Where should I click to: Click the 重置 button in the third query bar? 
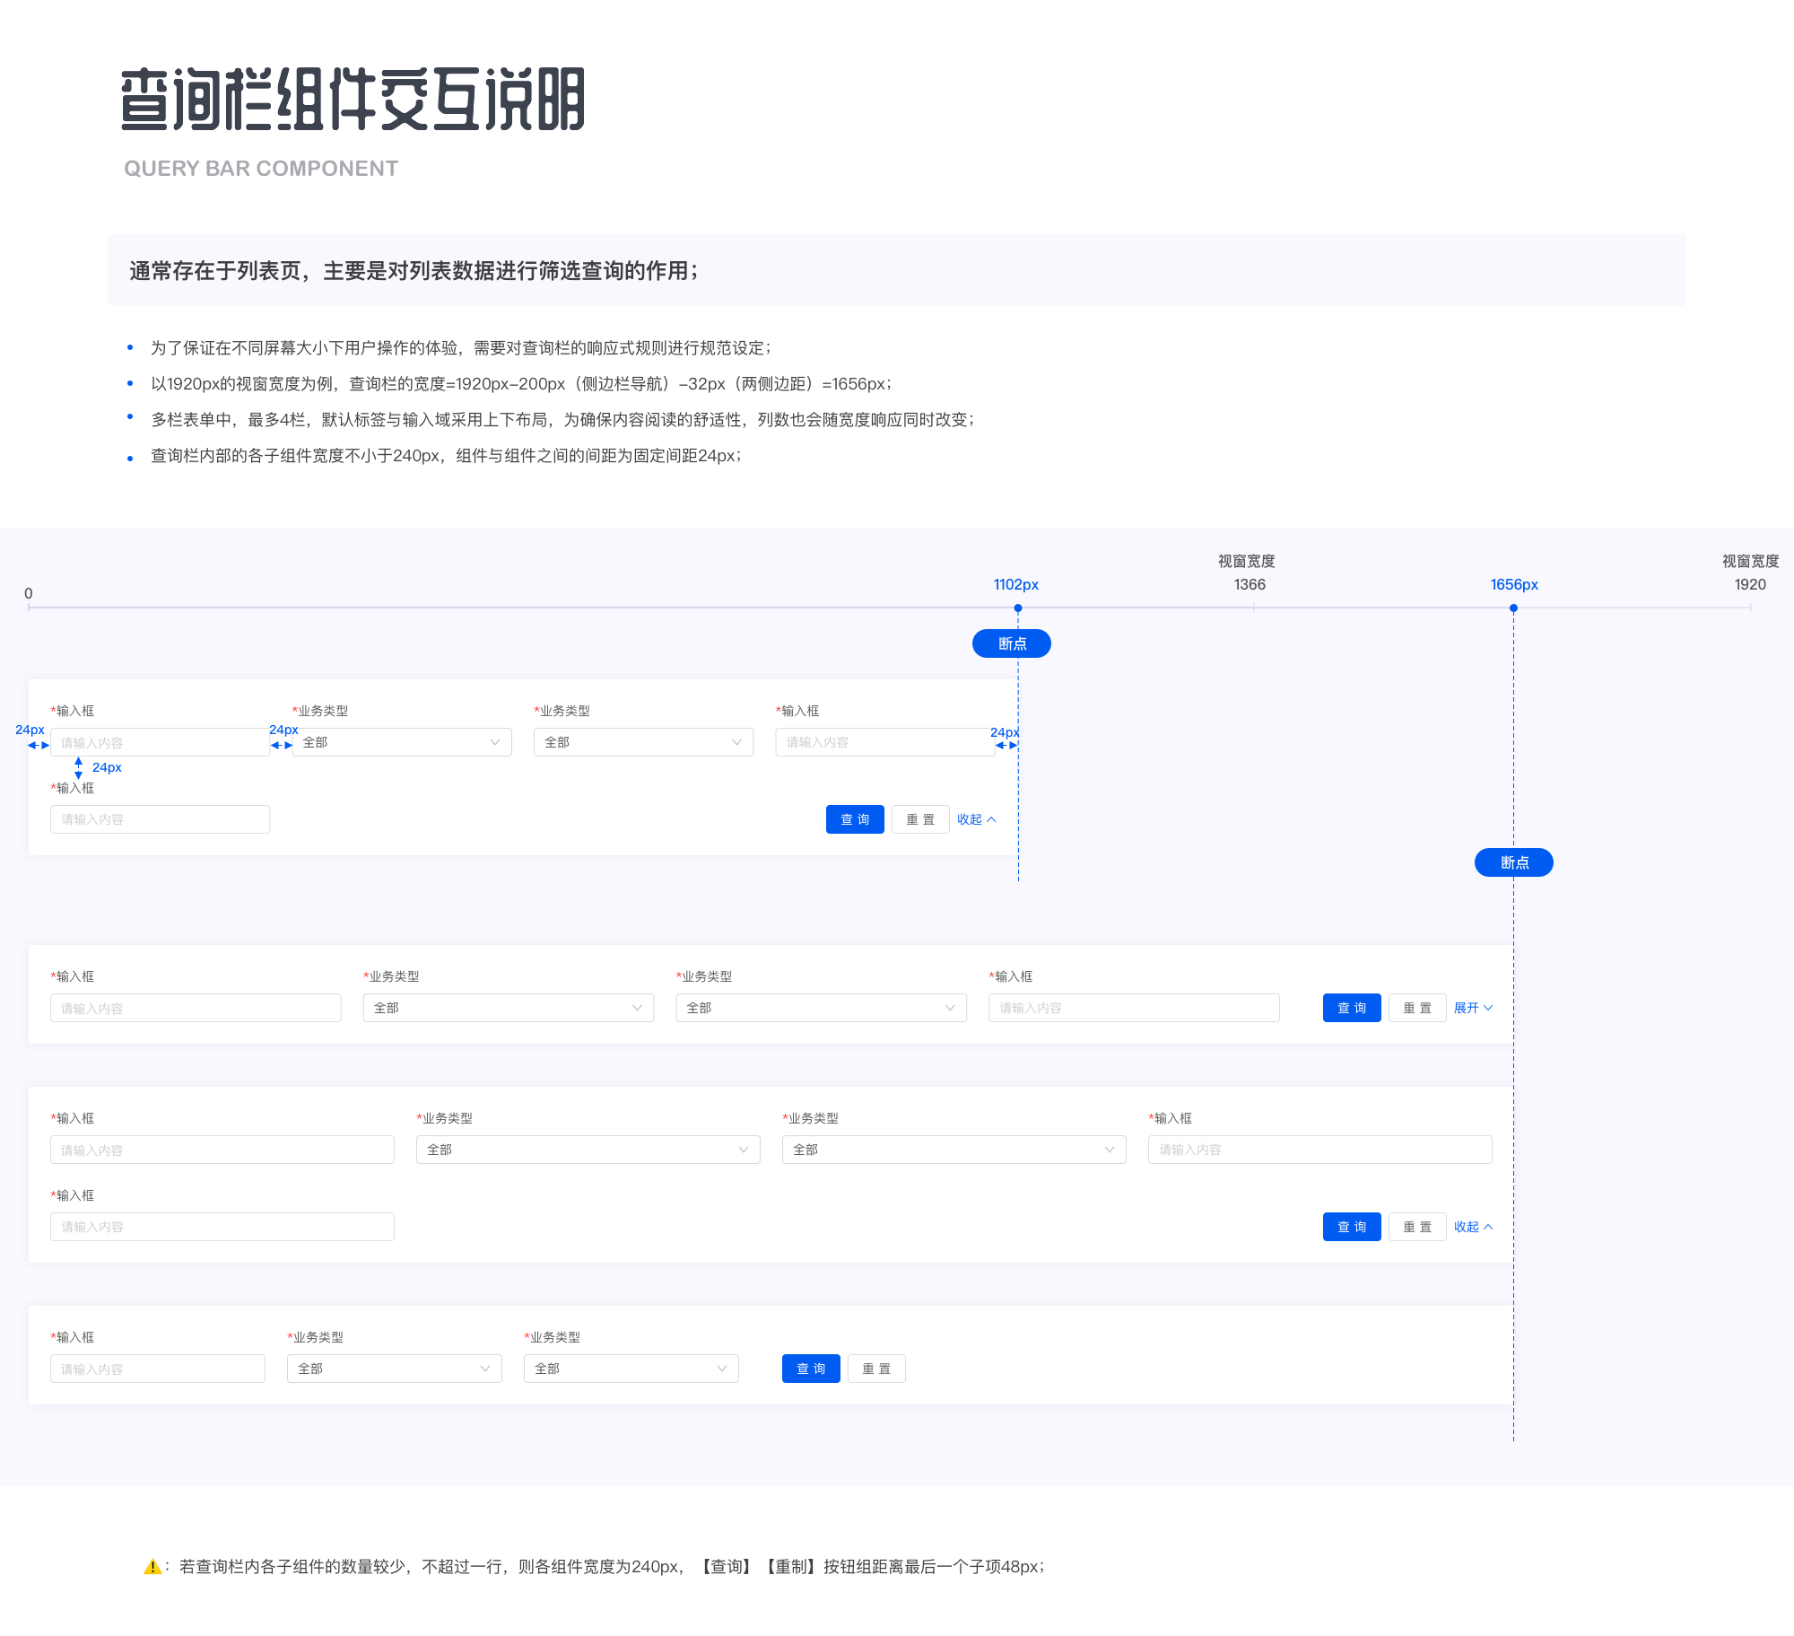tap(1417, 1227)
